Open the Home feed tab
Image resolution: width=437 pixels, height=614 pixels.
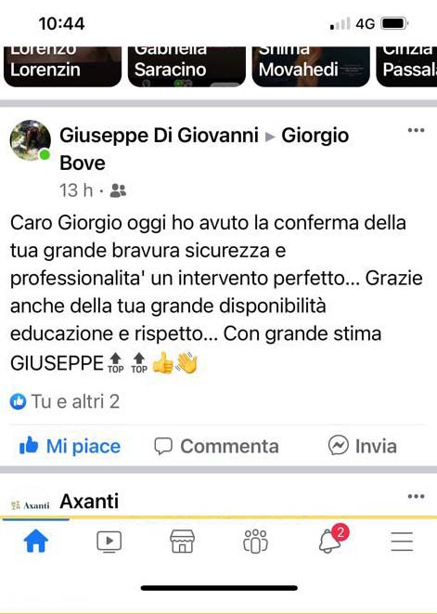[35, 542]
